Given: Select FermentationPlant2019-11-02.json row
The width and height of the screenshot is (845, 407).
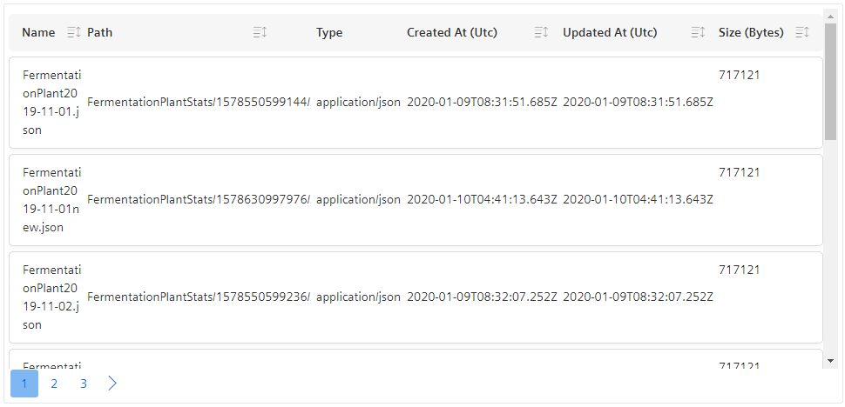Looking at the screenshot, I should [416, 297].
